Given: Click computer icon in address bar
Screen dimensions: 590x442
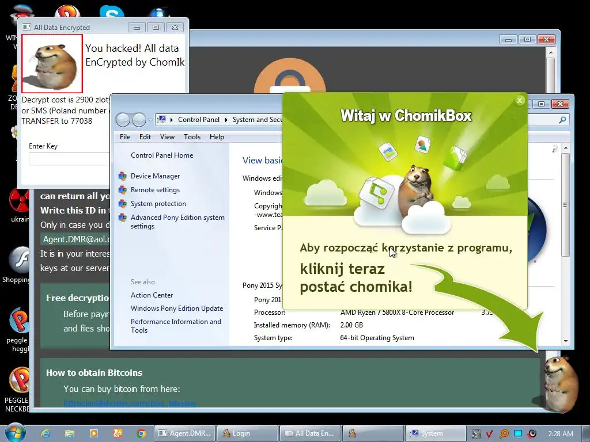Looking at the screenshot, I should pos(161,120).
